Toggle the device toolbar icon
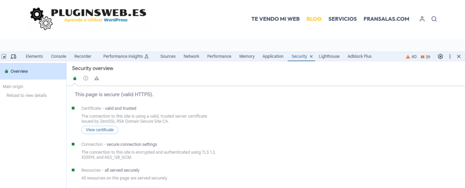465x188 pixels. coord(13,56)
